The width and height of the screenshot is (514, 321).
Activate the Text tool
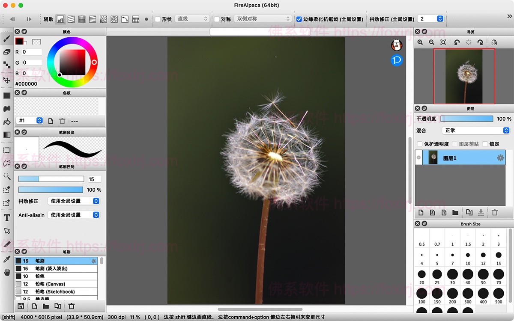tap(7, 218)
